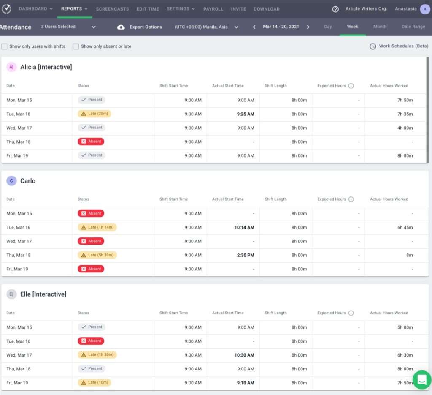This screenshot has width=432, height=395.
Task: Enable Show only users with shifts
Action: point(4,46)
